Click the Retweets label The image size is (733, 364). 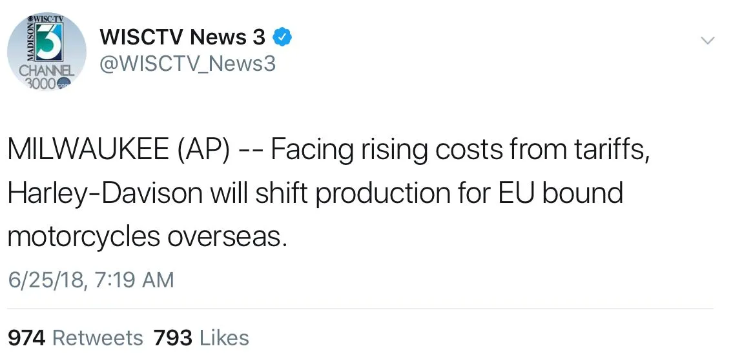click(x=98, y=338)
